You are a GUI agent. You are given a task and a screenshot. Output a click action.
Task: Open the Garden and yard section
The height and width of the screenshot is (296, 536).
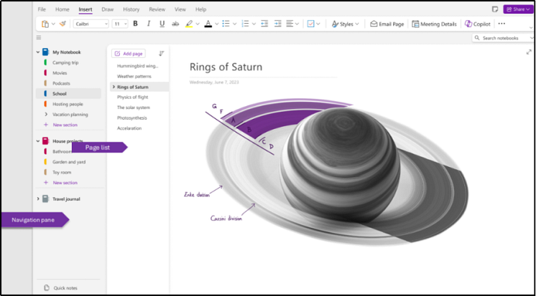pyautogui.click(x=68, y=162)
